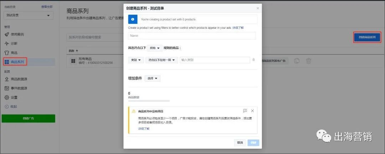The image size is (385, 154).
Task: Open the 选择 dropdown next to 增加条件
Action: click(x=153, y=78)
